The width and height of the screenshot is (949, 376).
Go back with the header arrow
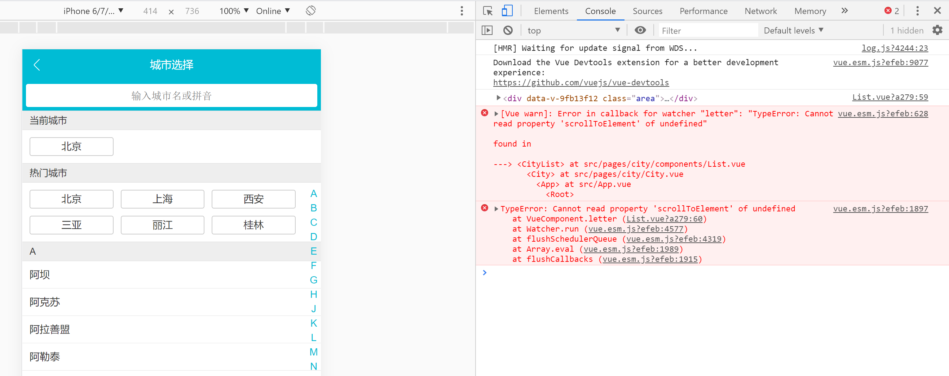(37, 65)
